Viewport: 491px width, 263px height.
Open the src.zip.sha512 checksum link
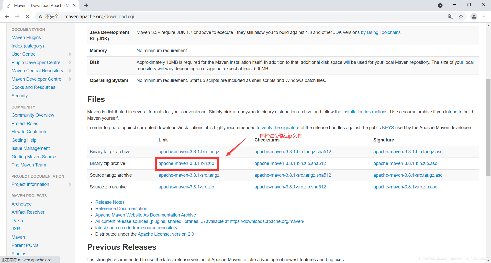(x=290, y=187)
